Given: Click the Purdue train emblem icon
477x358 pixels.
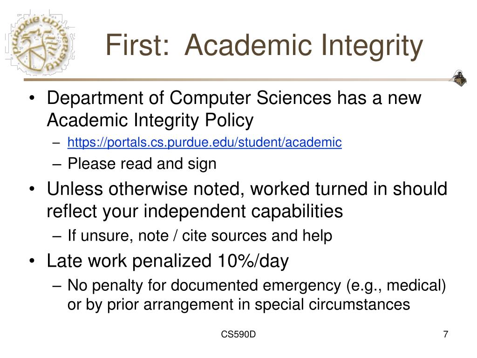Looking at the screenshot, I should pyautogui.click(x=459, y=78).
